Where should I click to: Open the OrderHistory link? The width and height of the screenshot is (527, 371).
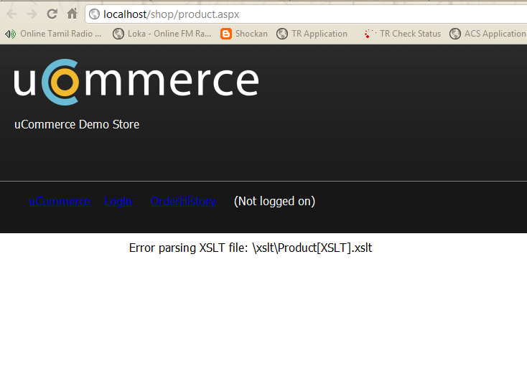click(x=183, y=201)
